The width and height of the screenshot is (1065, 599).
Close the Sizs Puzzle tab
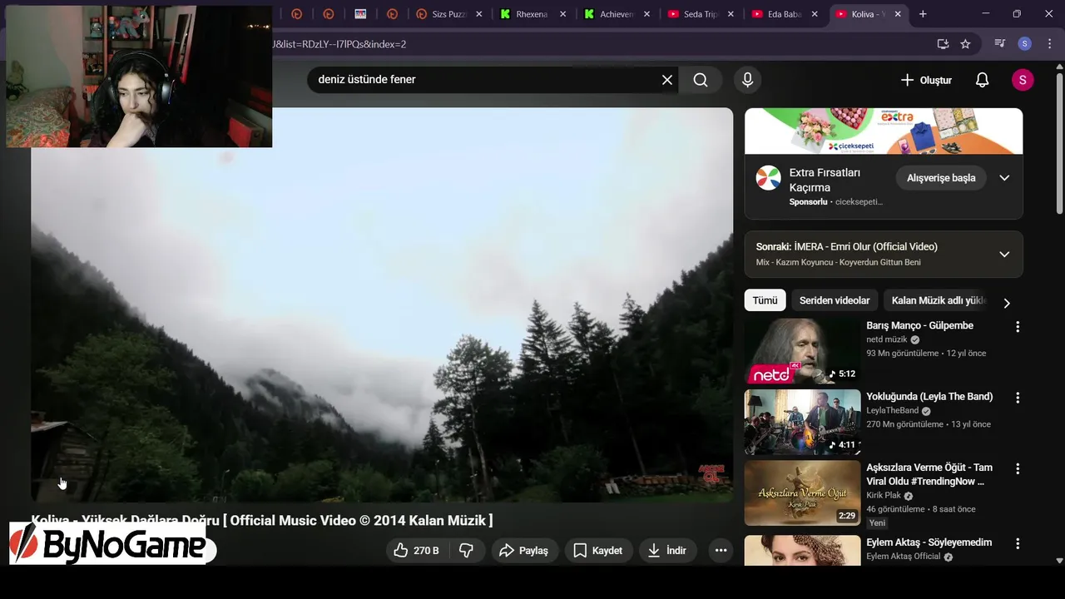click(x=478, y=14)
